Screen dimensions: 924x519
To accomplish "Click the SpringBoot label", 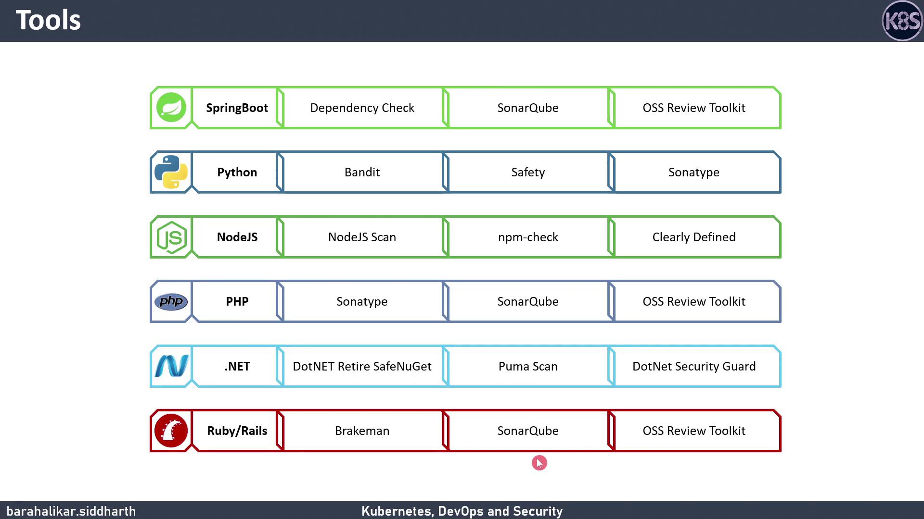I will click(237, 108).
